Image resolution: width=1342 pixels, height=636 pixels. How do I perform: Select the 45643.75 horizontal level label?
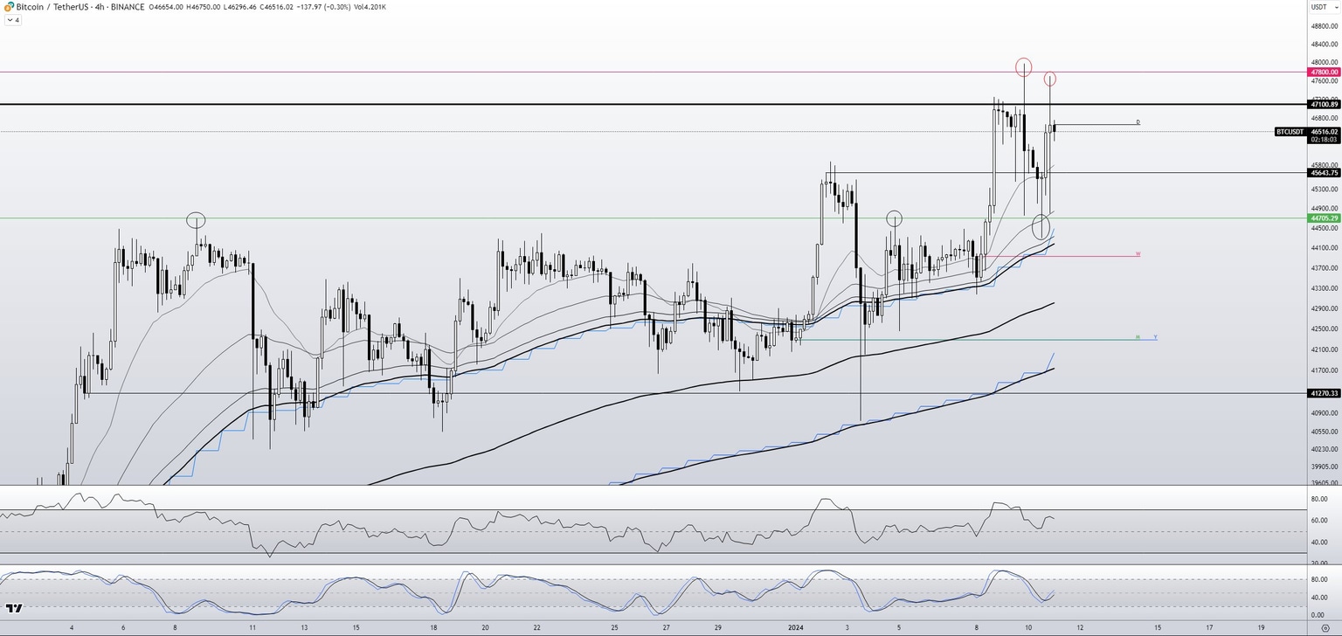[1325, 173]
